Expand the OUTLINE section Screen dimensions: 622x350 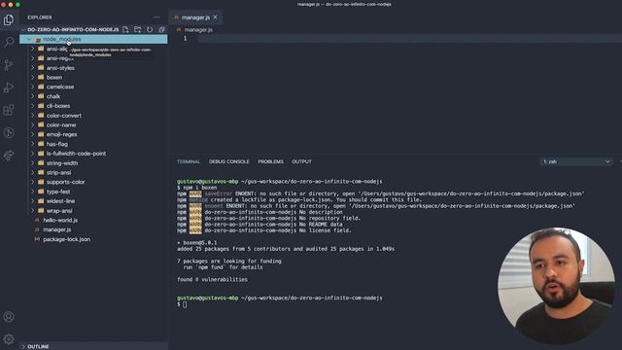click(93, 346)
